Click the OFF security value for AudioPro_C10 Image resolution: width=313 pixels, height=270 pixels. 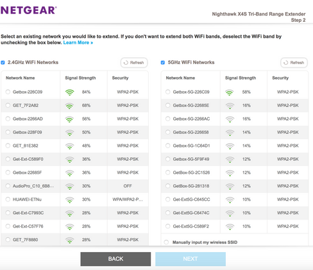pos(128,186)
